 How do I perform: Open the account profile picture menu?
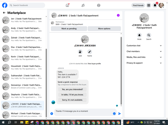161,5
